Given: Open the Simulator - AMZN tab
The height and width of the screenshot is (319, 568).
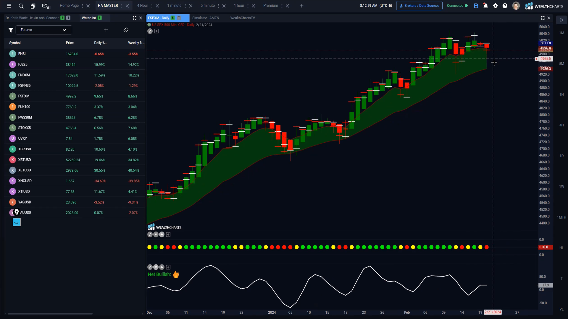Looking at the screenshot, I should (x=206, y=18).
